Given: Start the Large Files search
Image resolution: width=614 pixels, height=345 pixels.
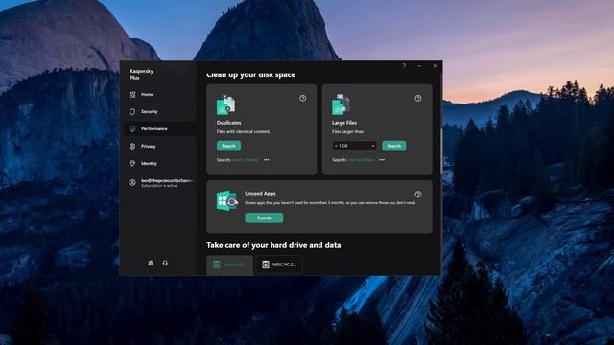Looking at the screenshot, I should (394, 146).
